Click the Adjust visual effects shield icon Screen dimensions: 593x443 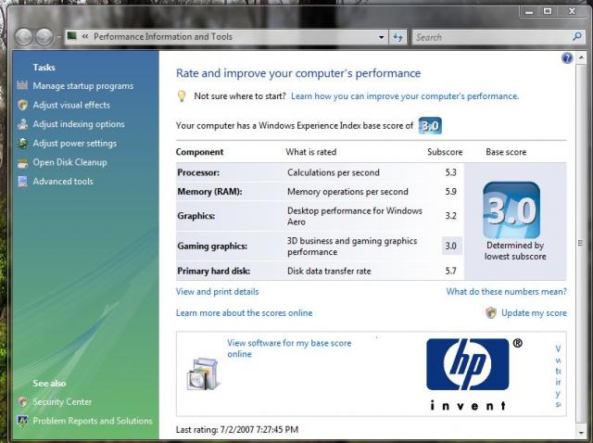click(x=22, y=105)
